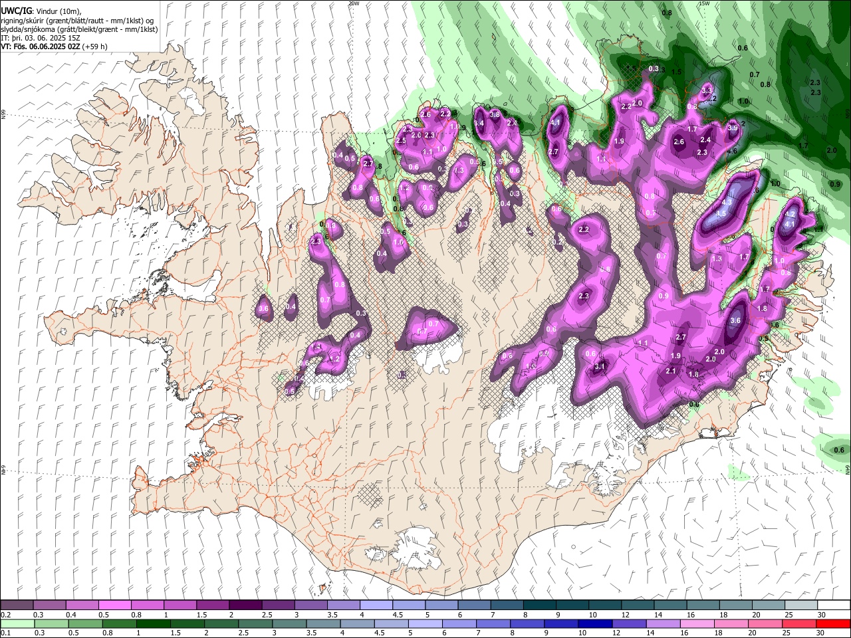This screenshot has height=638, width=851.
Task: Click the bold 'UWC/IG' title text
Action: (16, 11)
